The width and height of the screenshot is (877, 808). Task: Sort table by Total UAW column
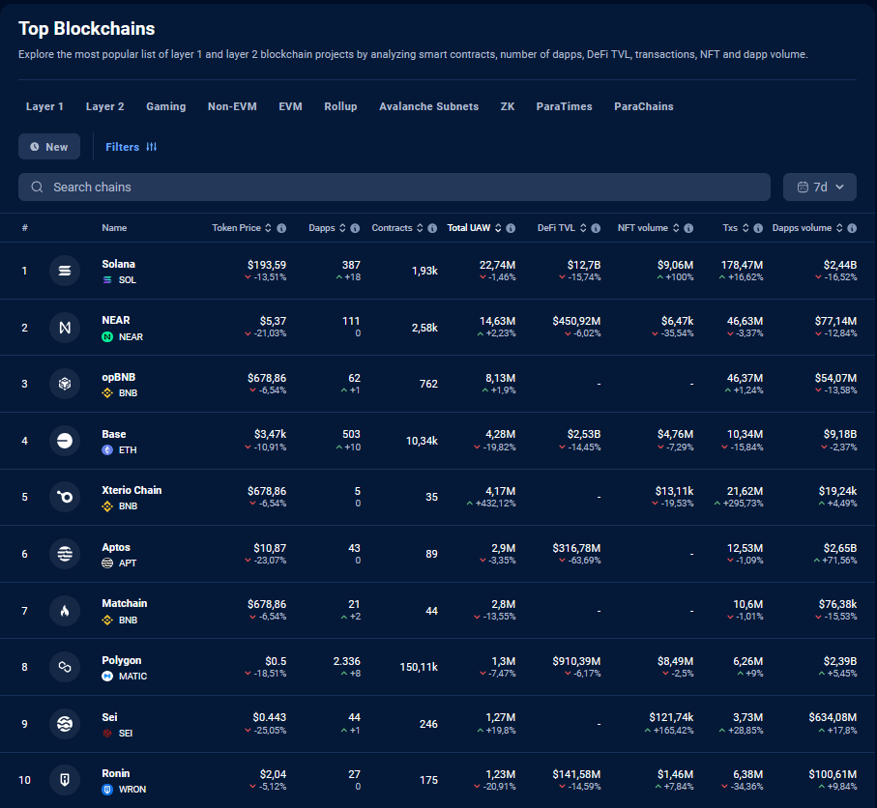(x=498, y=228)
